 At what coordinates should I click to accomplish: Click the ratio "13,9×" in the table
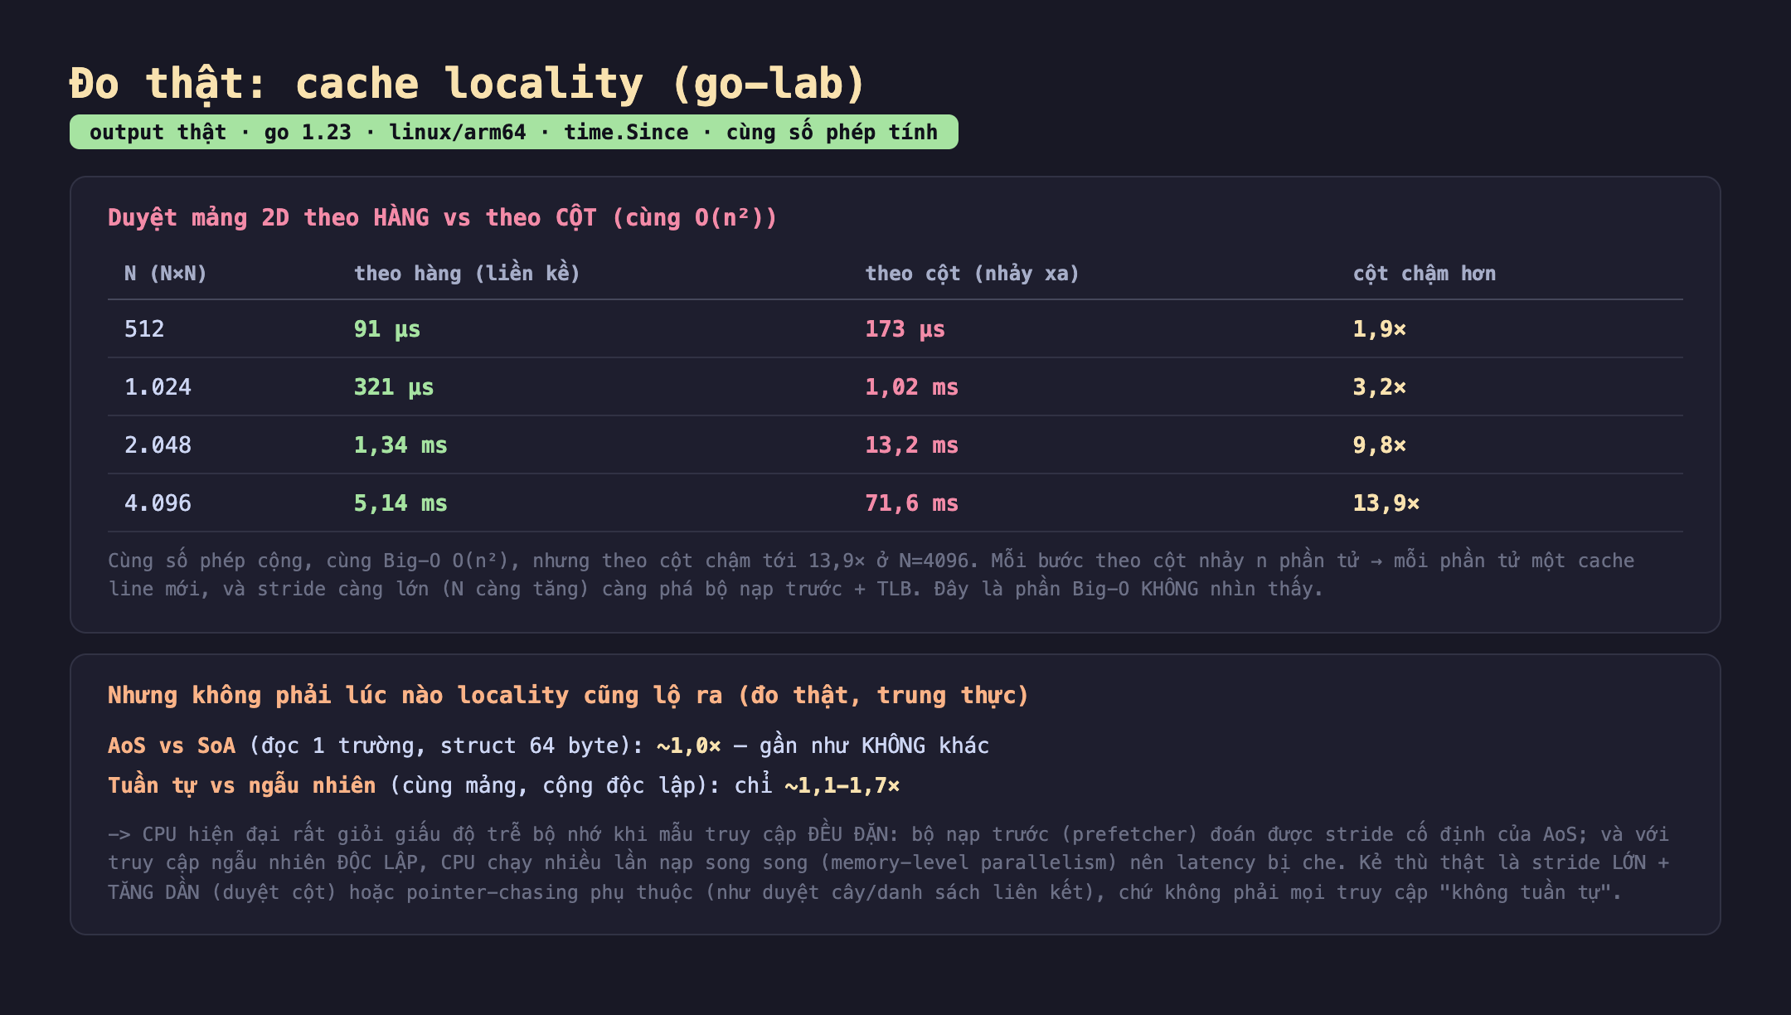tap(1386, 503)
